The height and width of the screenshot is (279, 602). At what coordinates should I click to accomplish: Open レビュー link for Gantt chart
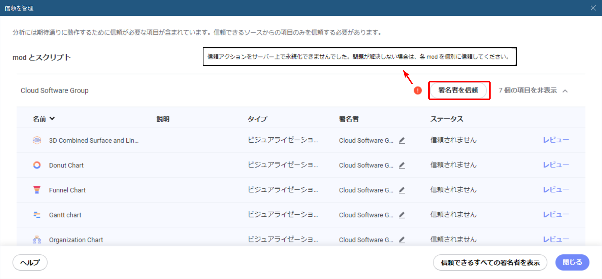coord(556,214)
